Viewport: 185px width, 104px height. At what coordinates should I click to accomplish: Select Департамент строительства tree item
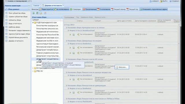pyautogui.click(x=48, y=56)
